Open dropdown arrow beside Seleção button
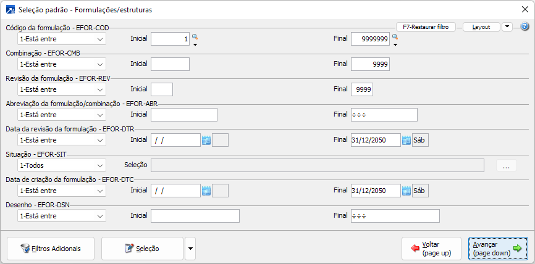 pyautogui.click(x=190, y=249)
